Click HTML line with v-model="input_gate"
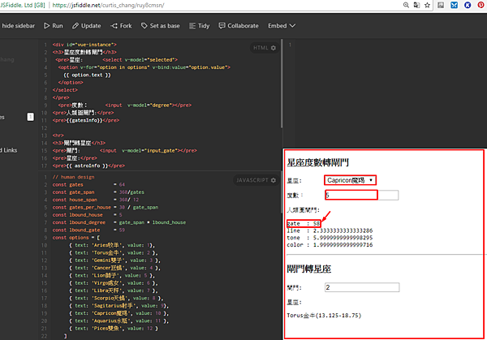This screenshot has width=487, height=340. pos(124,151)
